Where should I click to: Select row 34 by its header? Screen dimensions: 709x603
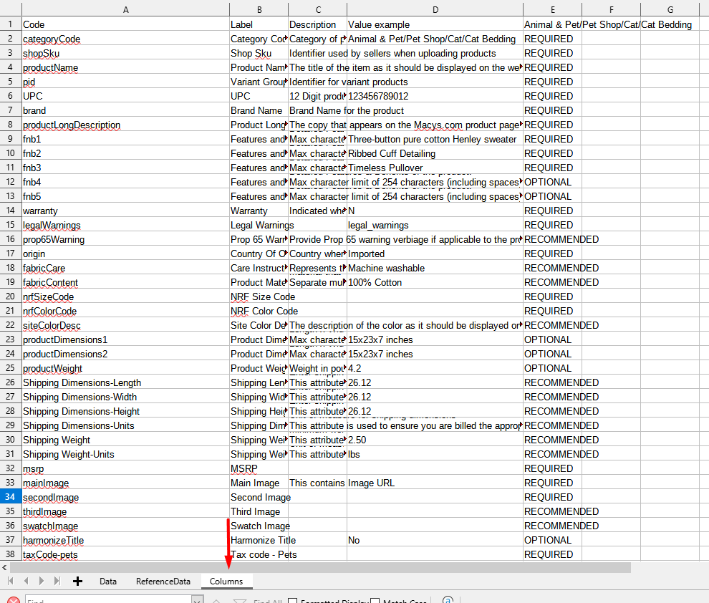[11, 497]
